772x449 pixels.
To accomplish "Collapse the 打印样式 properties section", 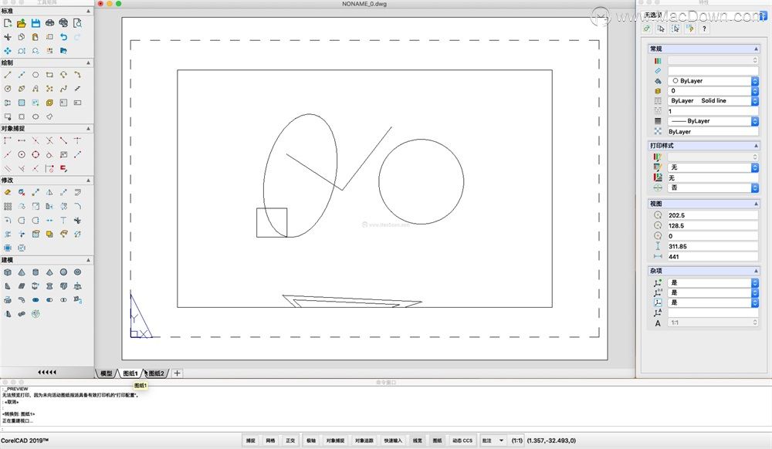I will point(756,146).
